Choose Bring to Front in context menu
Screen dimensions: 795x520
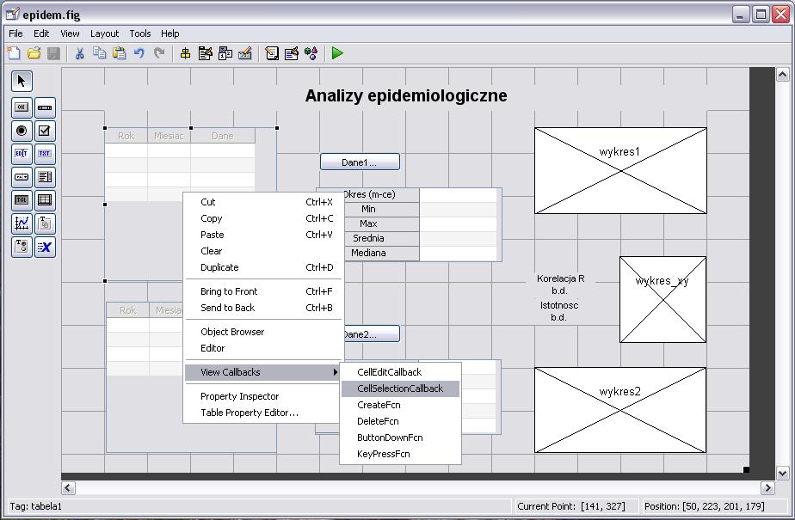click(263, 291)
